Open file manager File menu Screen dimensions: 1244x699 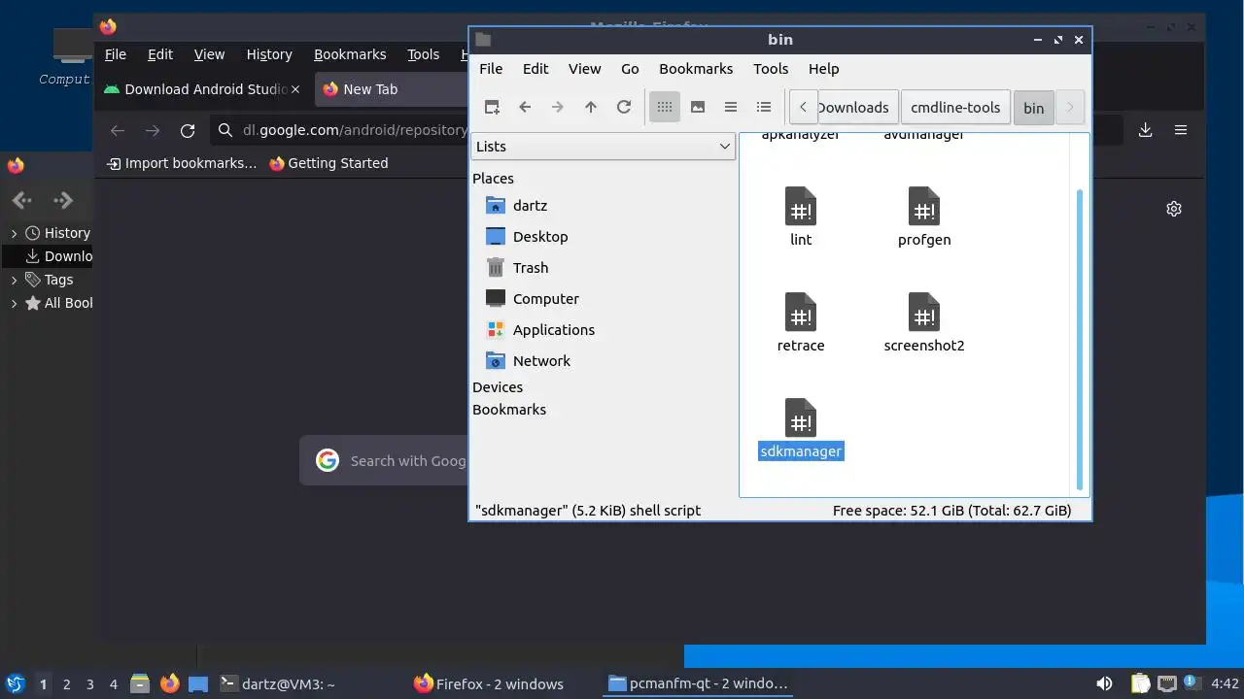pyautogui.click(x=491, y=69)
